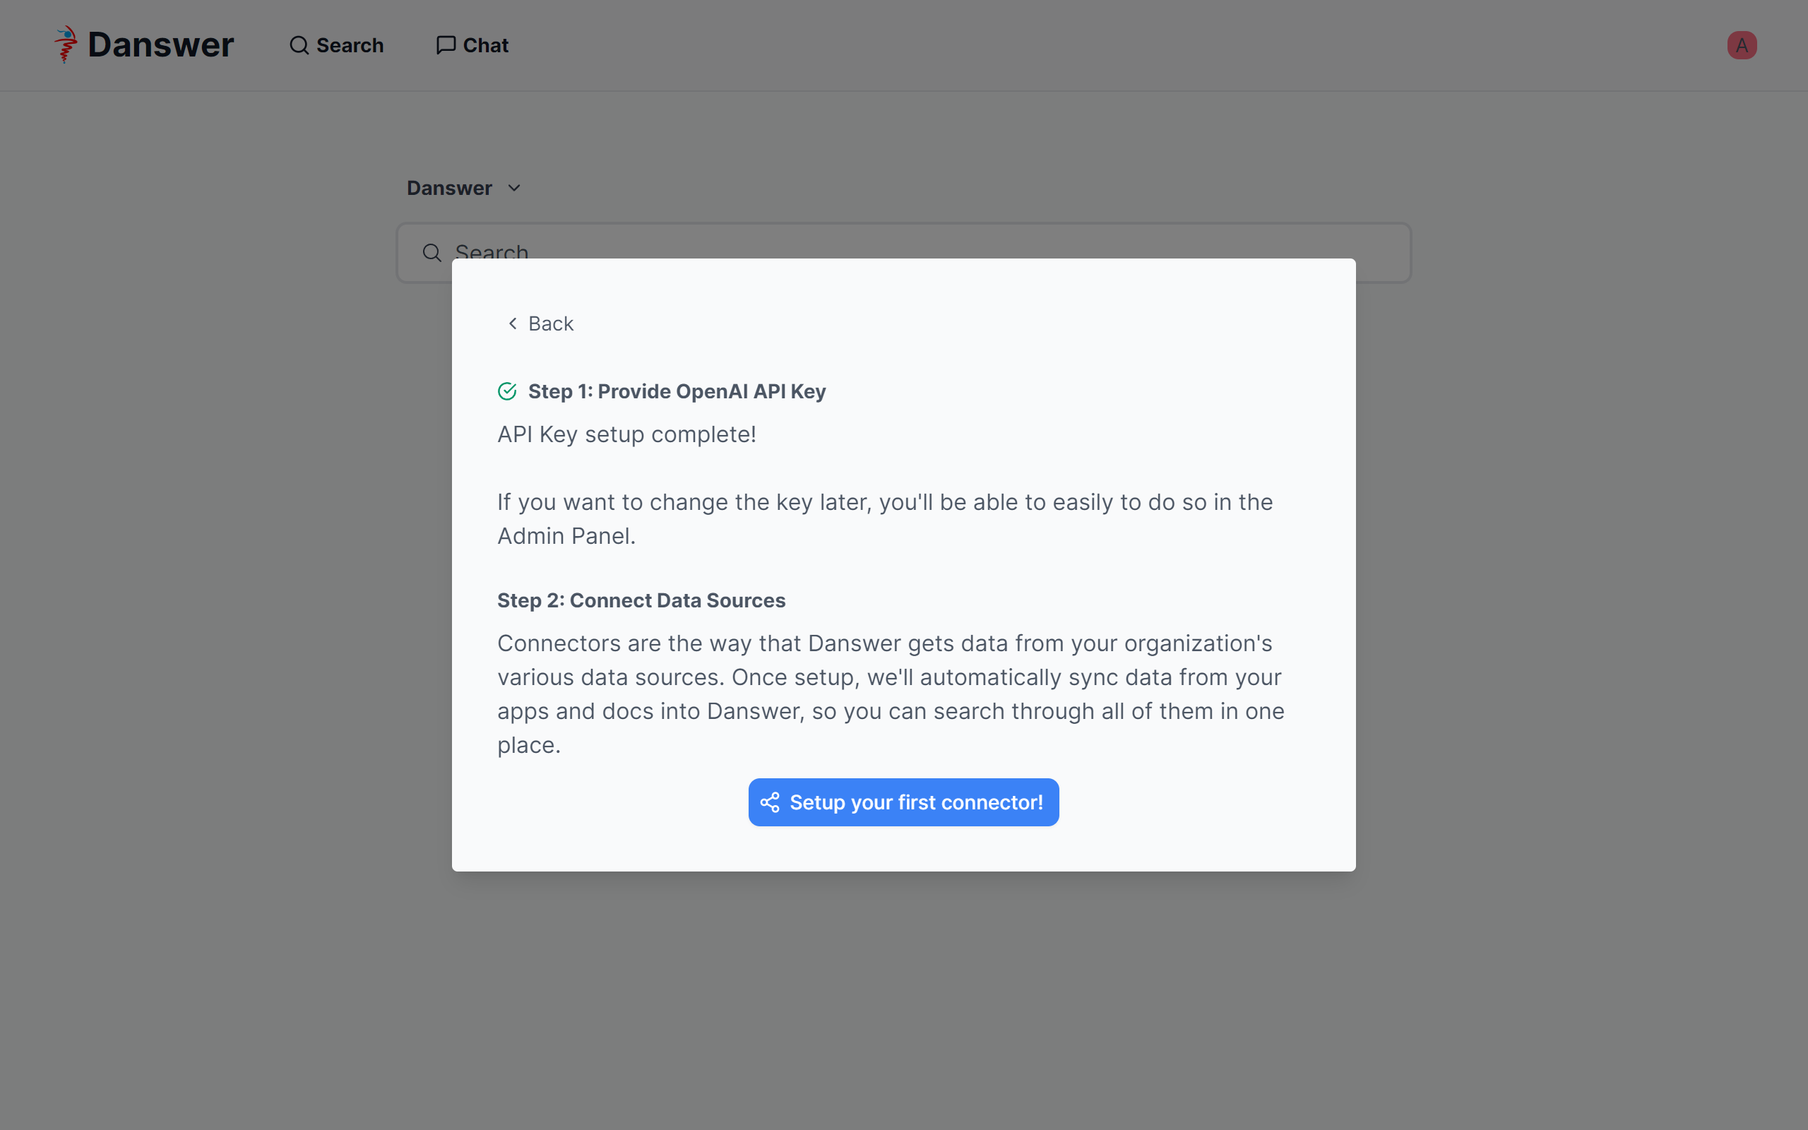This screenshot has width=1808, height=1130.
Task: Click the magnifier icon in the top navigation
Action: tap(299, 46)
